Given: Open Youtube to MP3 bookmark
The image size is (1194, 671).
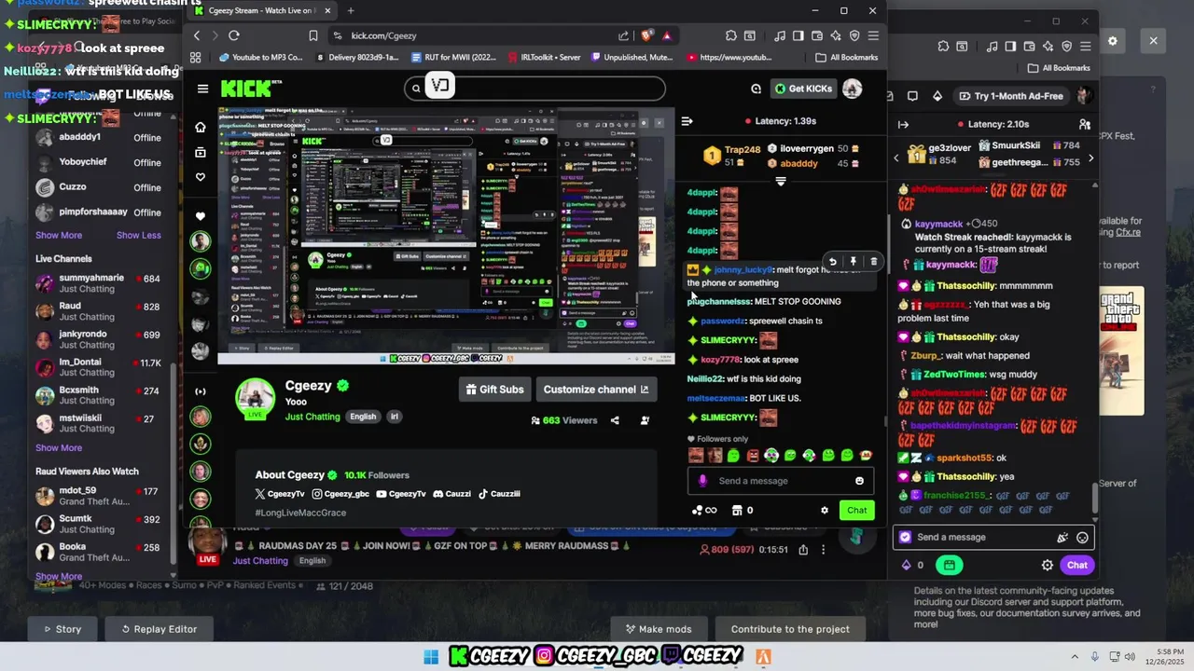Looking at the screenshot, I should (261, 57).
